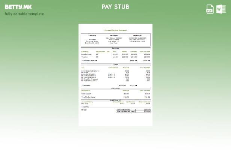The height and width of the screenshot is (150, 231).
Task: Select the Employee details block
Action: 113,40
